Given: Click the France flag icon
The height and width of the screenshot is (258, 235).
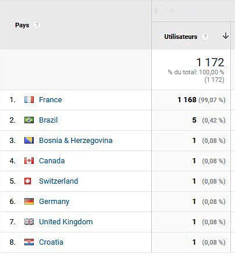Looking at the screenshot, I should [29, 100].
